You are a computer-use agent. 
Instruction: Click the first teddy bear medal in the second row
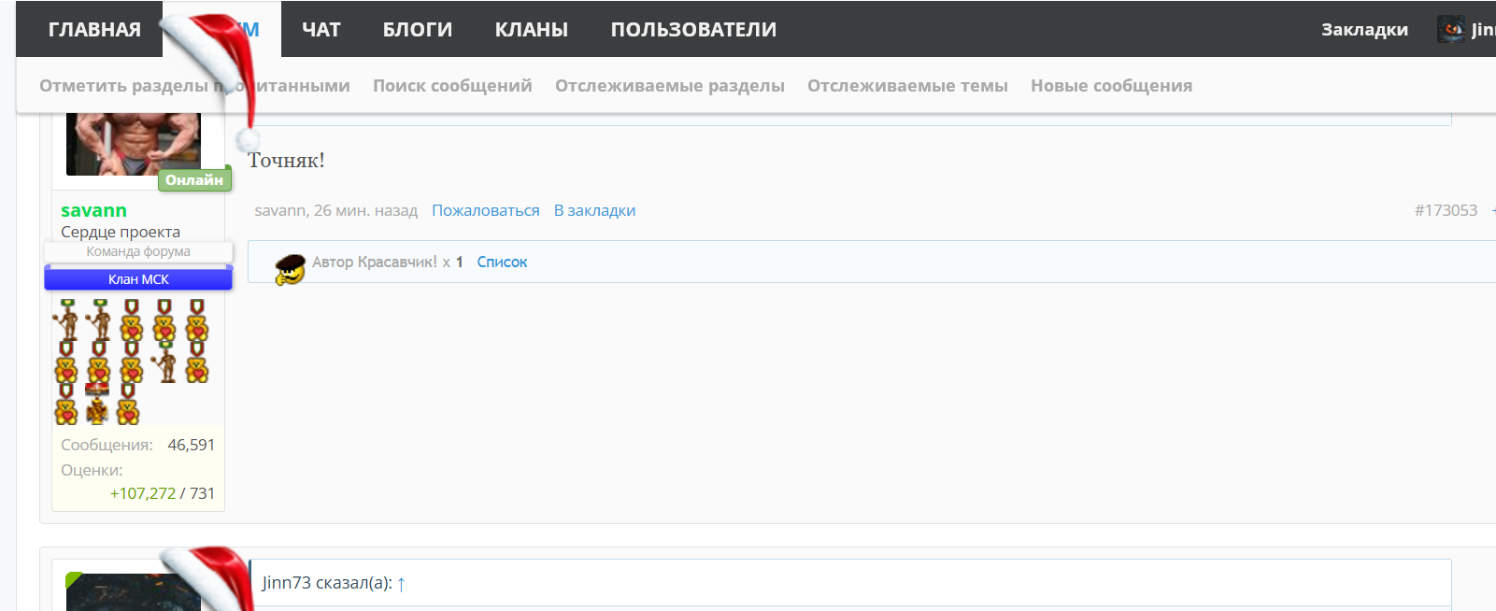coord(66,362)
